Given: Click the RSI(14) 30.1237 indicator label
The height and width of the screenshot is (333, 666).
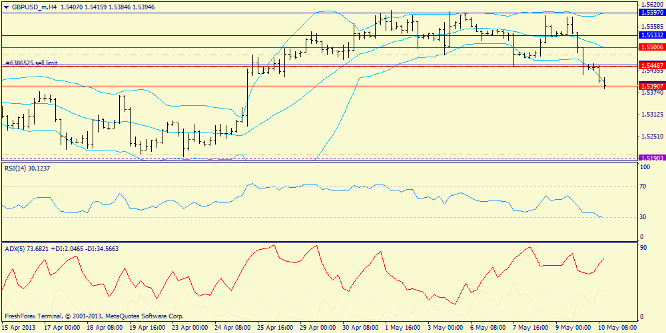Looking at the screenshot, I should coord(27,168).
